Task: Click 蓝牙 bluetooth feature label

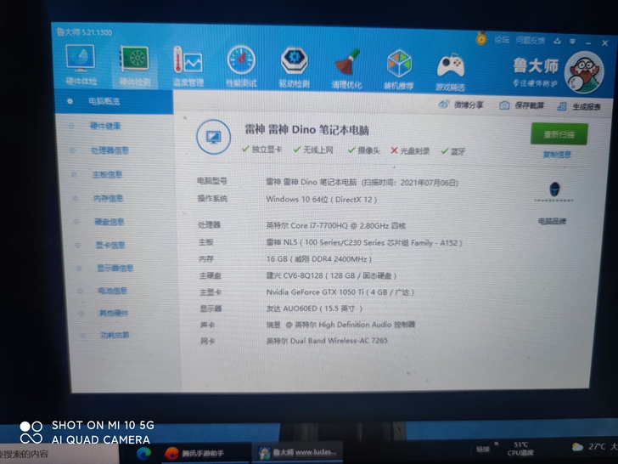Action: pyautogui.click(x=453, y=151)
